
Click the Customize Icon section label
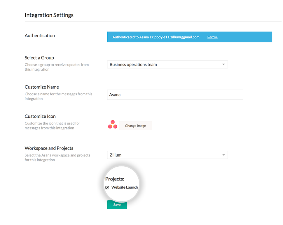pyautogui.click(x=40, y=116)
